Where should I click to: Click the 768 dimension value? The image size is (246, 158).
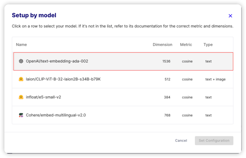click(167, 115)
